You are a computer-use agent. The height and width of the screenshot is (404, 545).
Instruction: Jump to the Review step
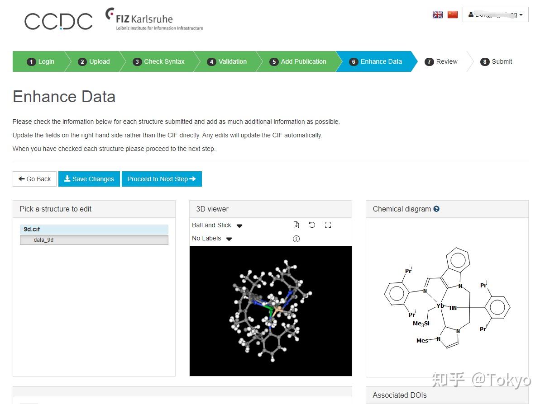tap(441, 61)
